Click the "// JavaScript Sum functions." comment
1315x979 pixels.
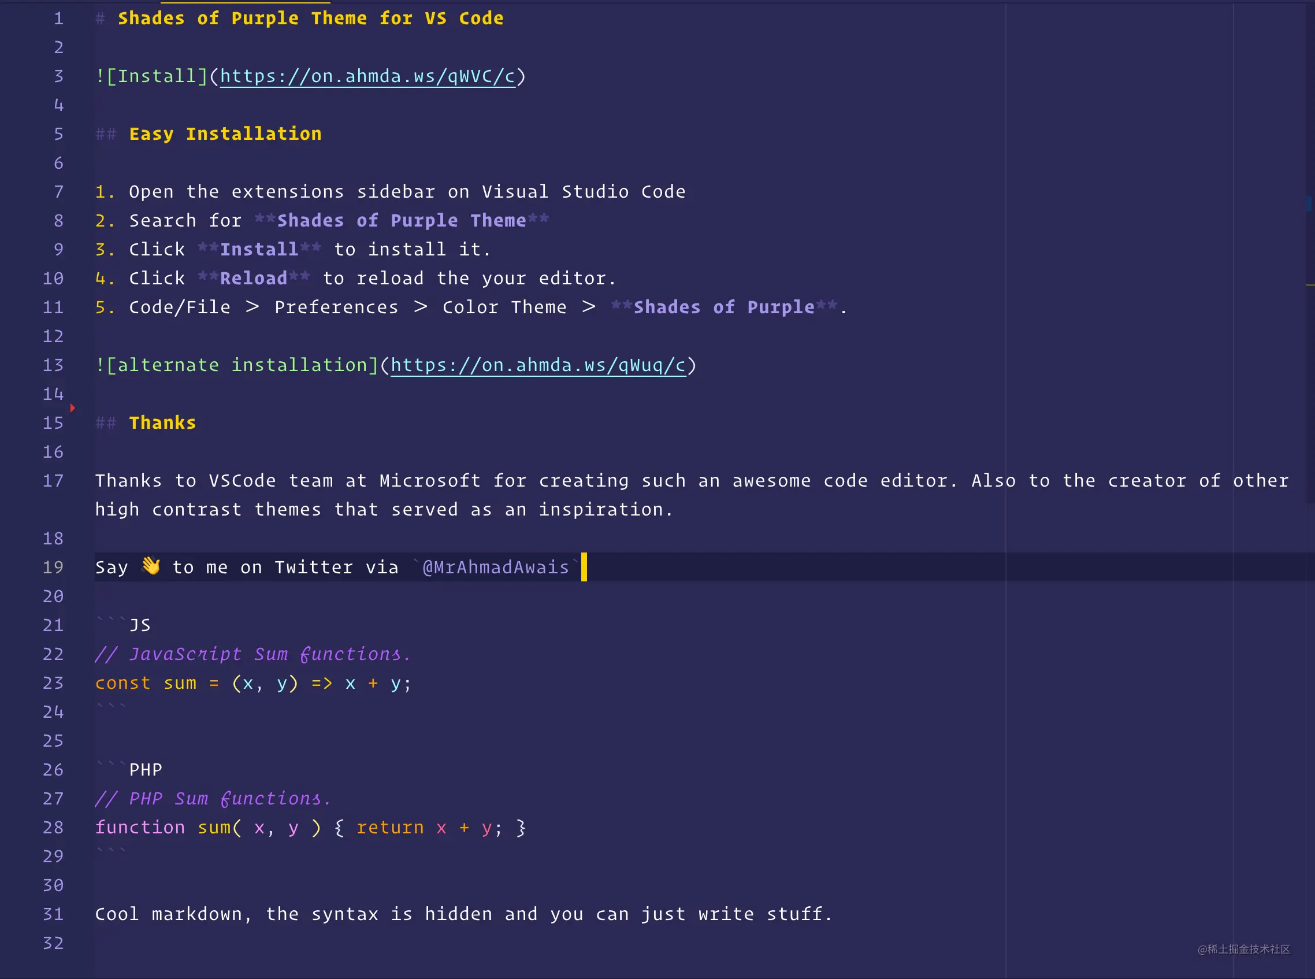252,654
